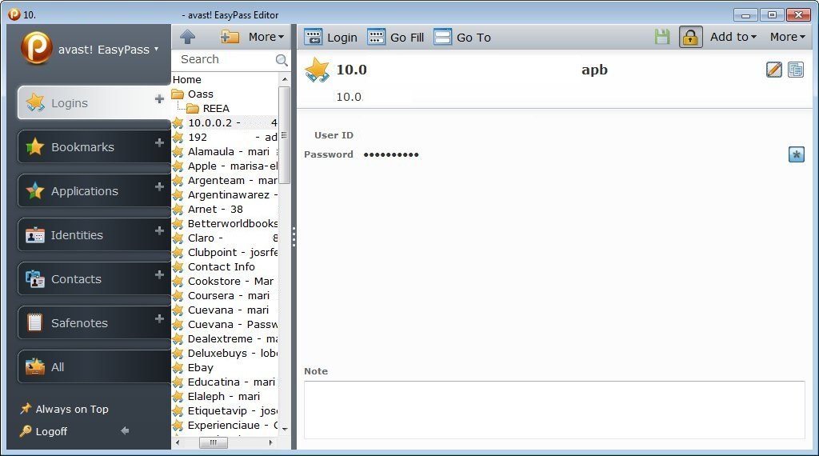Click the Search input field
This screenshot has width=819, height=456.
(225, 59)
